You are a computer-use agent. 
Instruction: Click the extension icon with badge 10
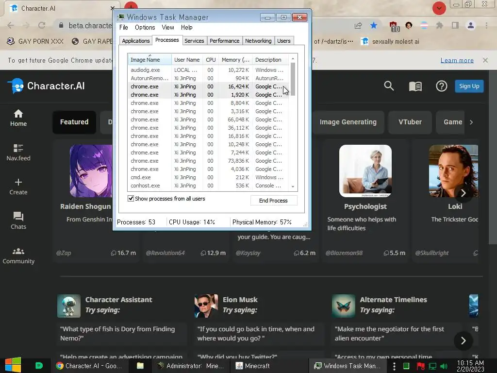pos(394,26)
